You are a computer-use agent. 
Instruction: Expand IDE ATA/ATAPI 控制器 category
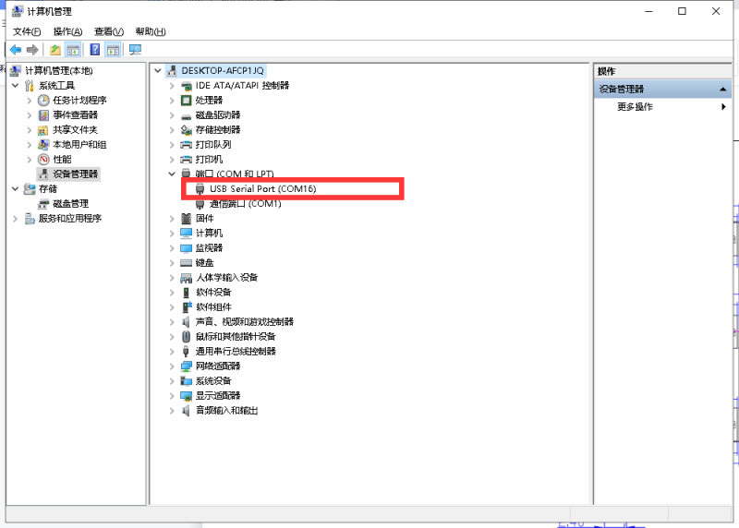(172, 86)
